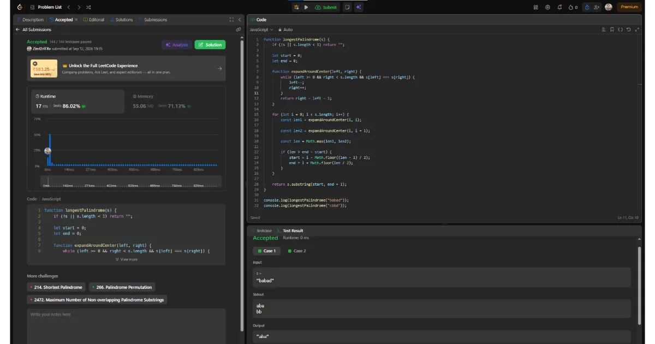Pick a random problem with shuffle icon
Screen dimensions: 655x344
pos(88,7)
